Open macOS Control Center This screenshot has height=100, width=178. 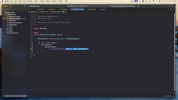160,1
